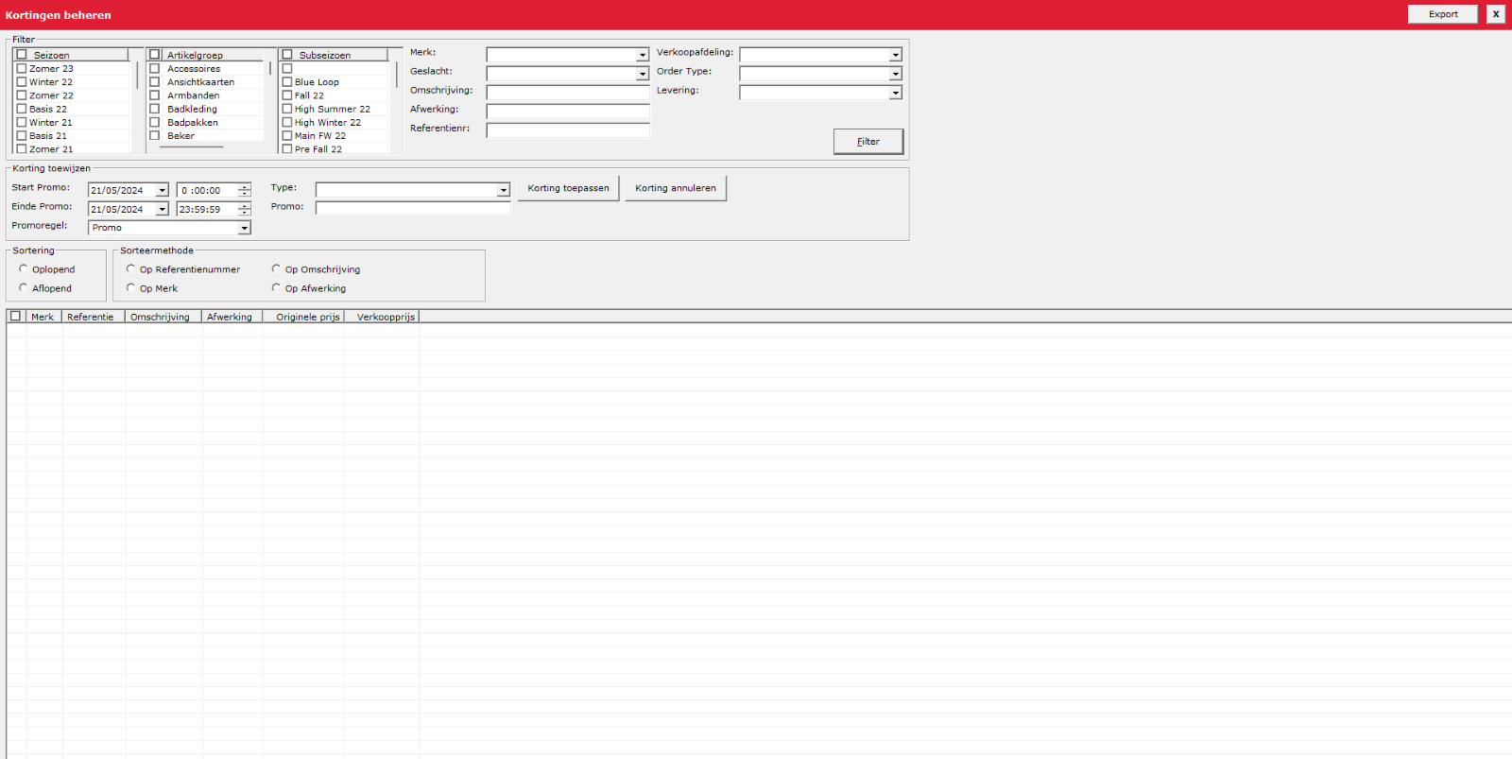Expand the Promoregel dropdown

(x=244, y=228)
